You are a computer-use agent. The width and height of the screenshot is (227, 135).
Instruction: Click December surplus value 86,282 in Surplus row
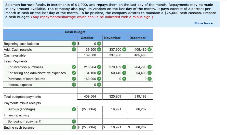click(x=141, y=109)
